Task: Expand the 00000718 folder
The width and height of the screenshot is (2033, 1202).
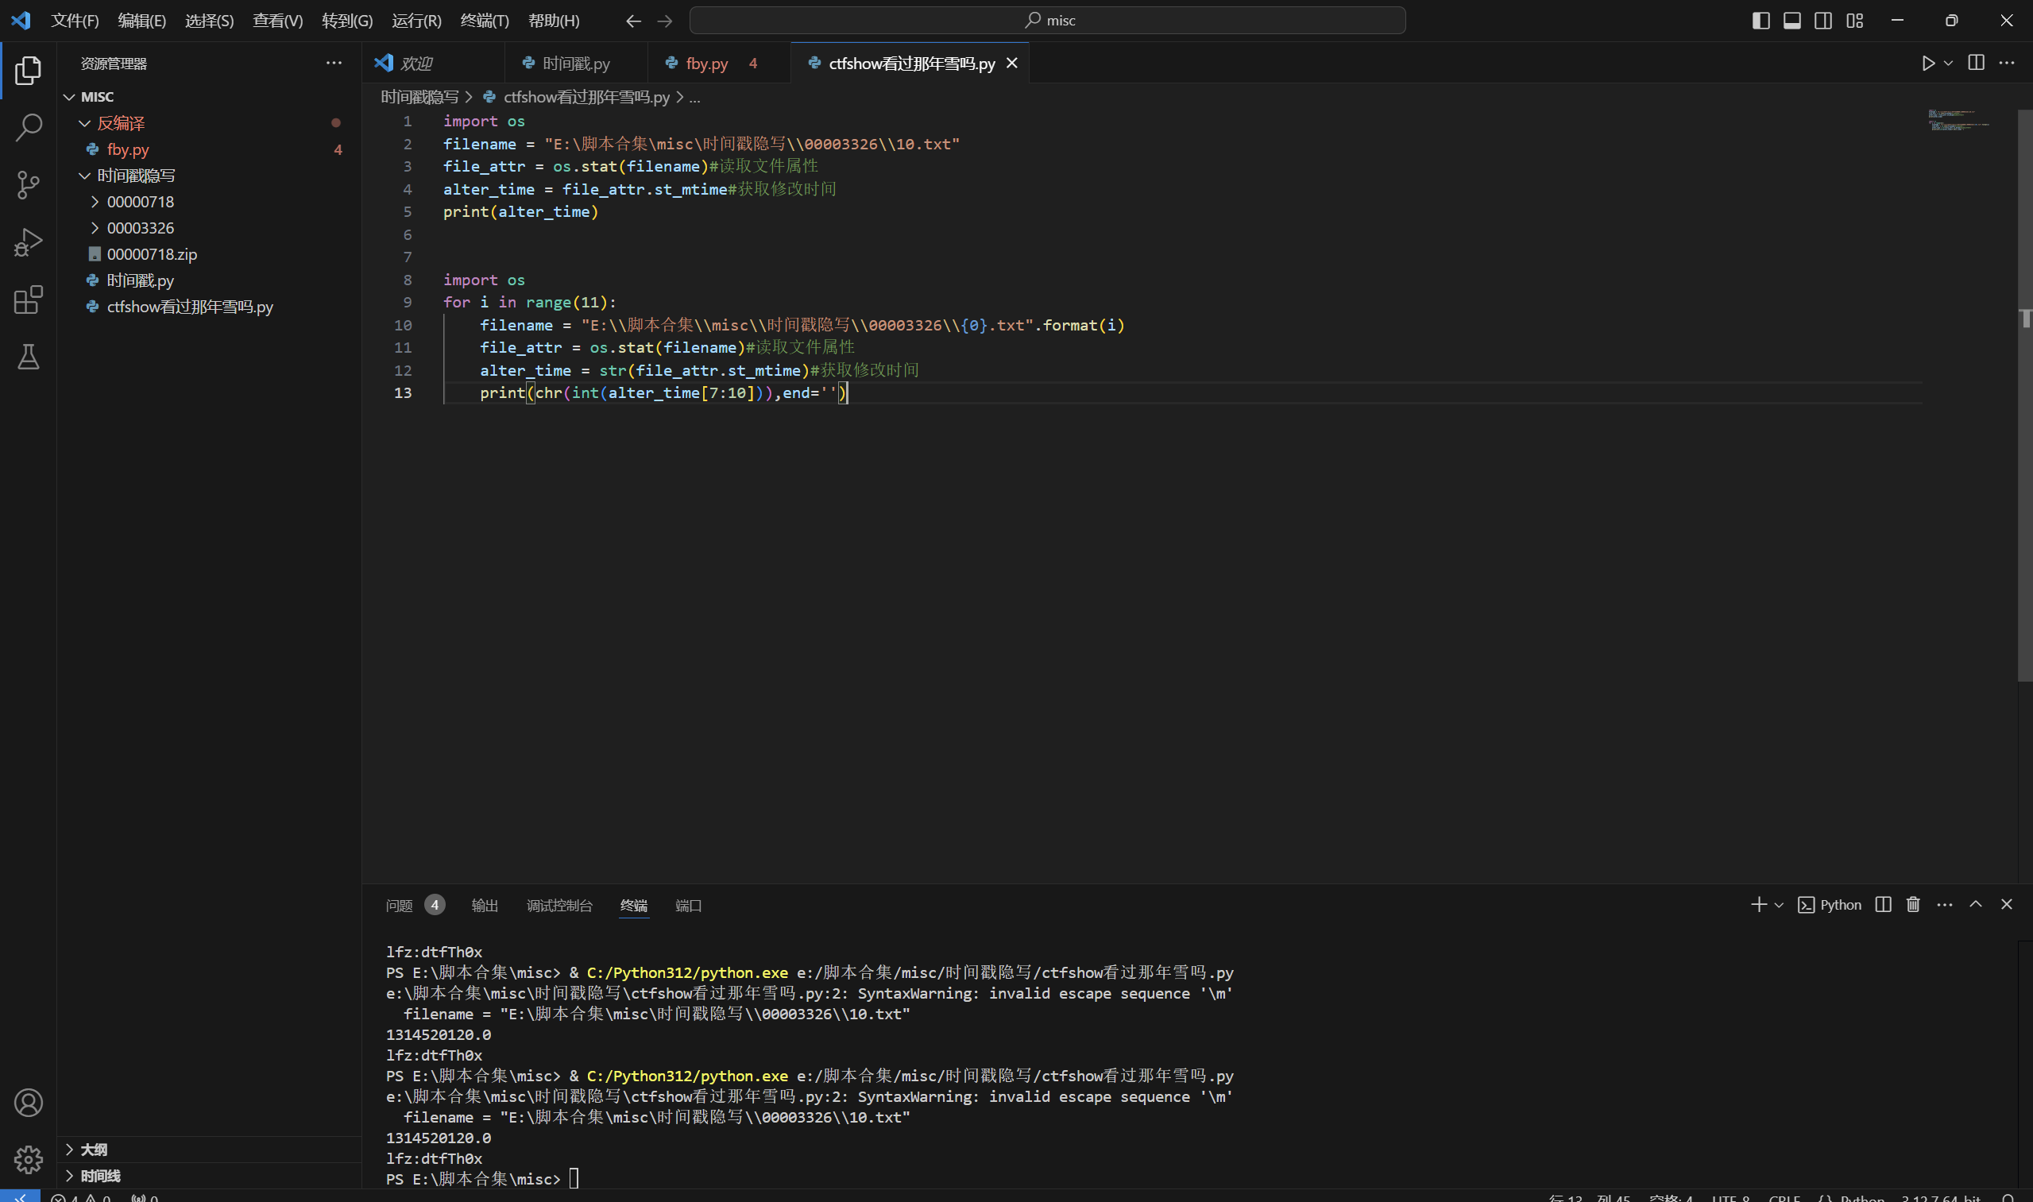Action: coord(209,202)
